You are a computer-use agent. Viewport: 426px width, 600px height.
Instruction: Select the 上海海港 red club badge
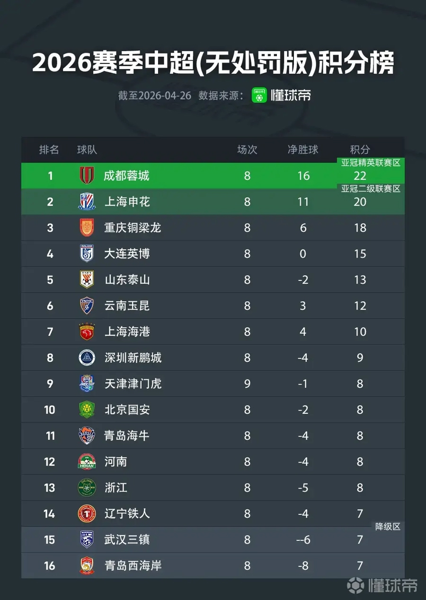pyautogui.click(x=87, y=331)
